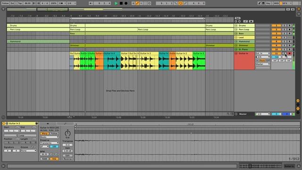
Task: Toggle the MIDI map mode button
Action: pos(276,3)
